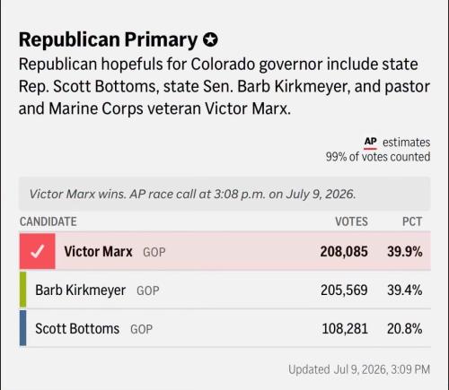Click the AP logo near estimates
Image resolution: width=449 pixels, height=390 pixels.
pos(370,143)
